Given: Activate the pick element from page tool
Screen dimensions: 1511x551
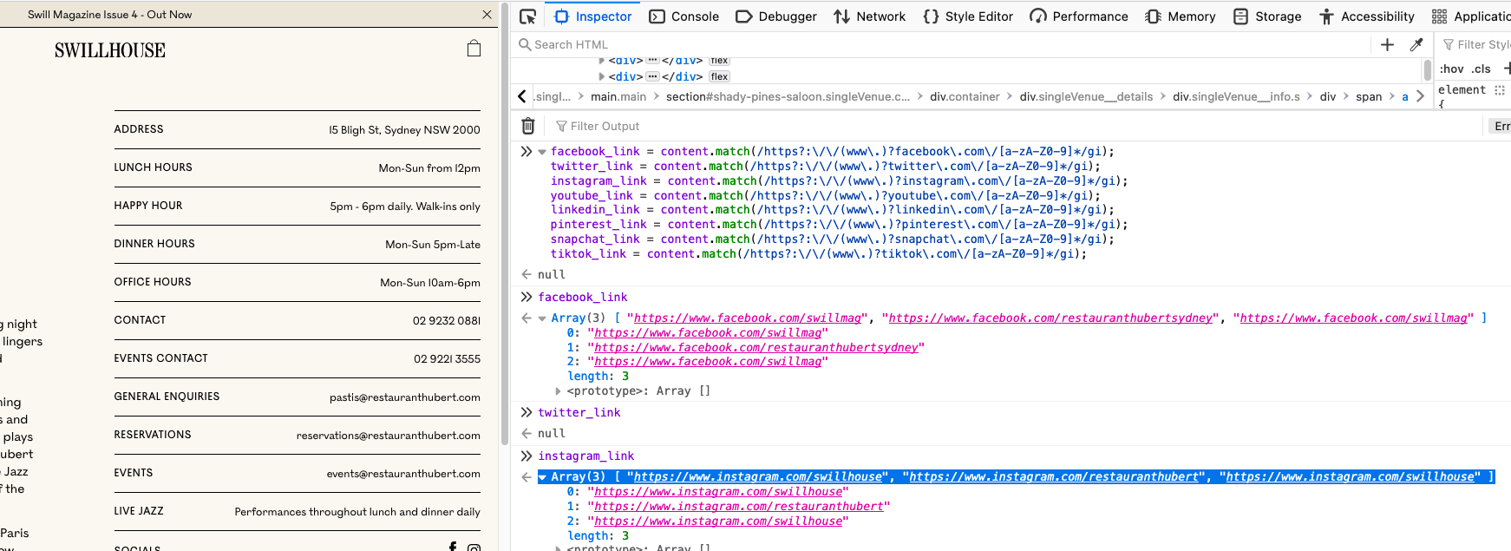Looking at the screenshot, I should (528, 16).
